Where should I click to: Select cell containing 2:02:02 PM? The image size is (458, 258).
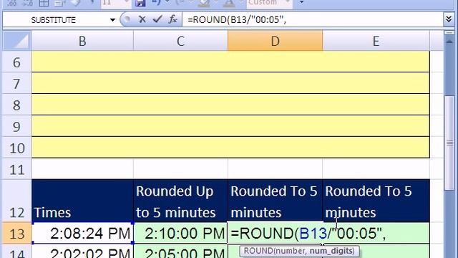(82, 252)
